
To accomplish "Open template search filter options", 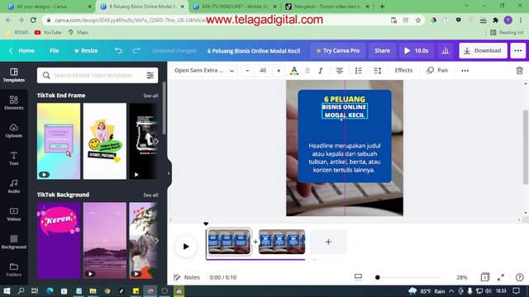I will 150,75.
